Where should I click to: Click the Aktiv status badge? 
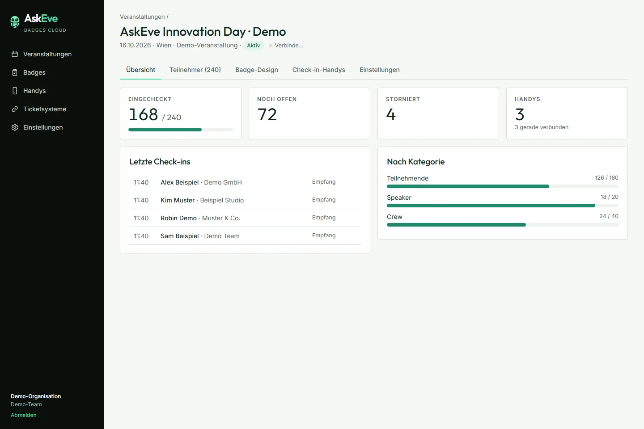point(254,46)
